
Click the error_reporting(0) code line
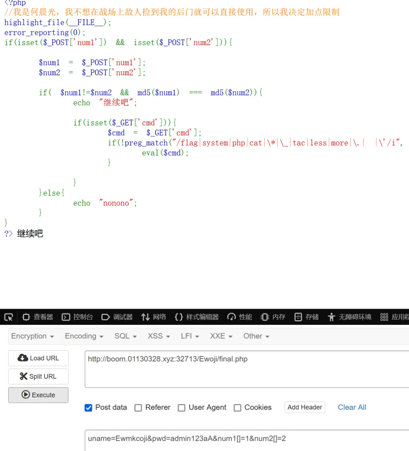tap(45, 33)
